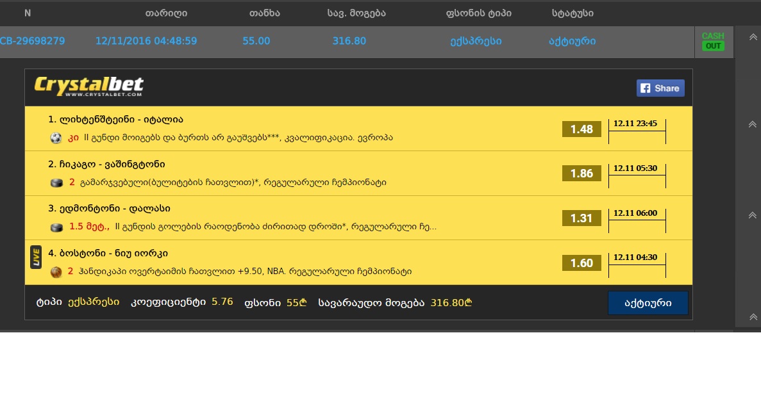Click the stake amount 55.00

(x=256, y=41)
